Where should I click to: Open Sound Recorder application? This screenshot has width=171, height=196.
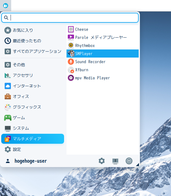point(103,62)
